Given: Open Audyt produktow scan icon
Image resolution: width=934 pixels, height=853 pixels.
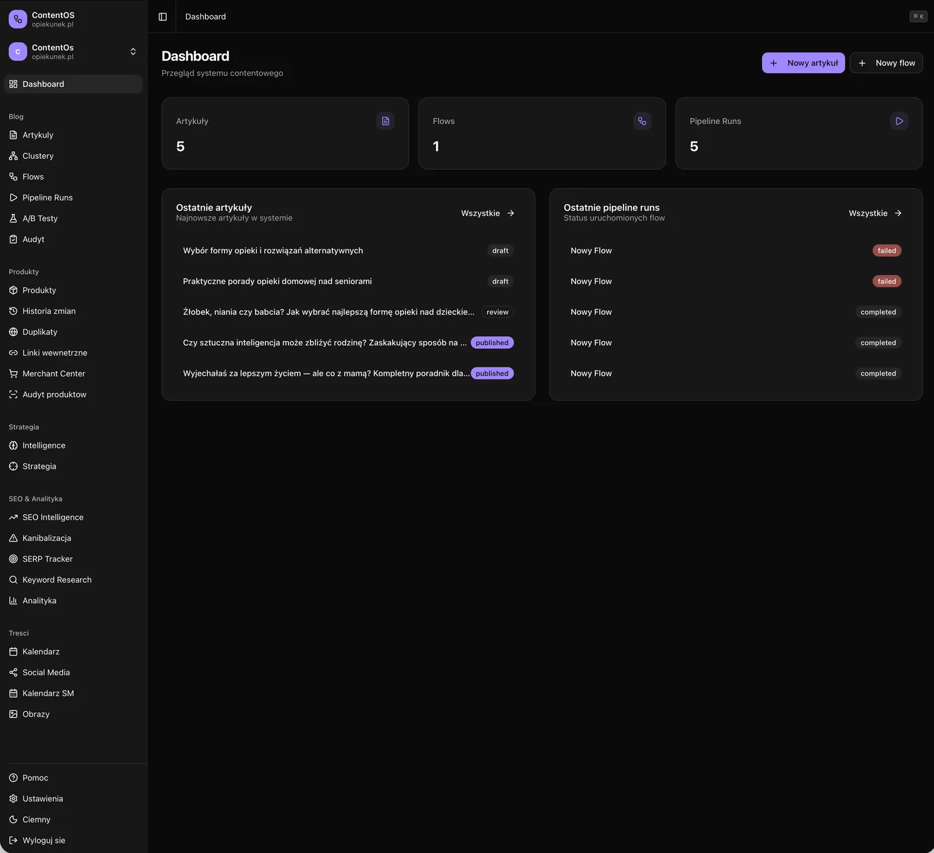Looking at the screenshot, I should click(x=13, y=394).
